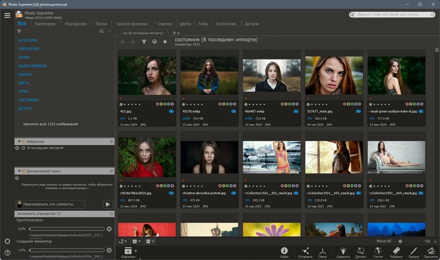Set the yellow color label on 527677_main.jpg
This screenshot has height=260, width=440.
pyautogui.click(x=348, y=104)
